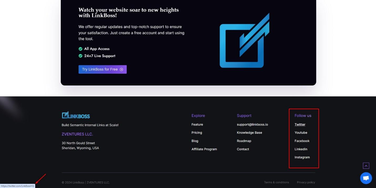Go to Feature page under Explore
Image resolution: width=376 pixels, height=188 pixels.
pos(197,125)
